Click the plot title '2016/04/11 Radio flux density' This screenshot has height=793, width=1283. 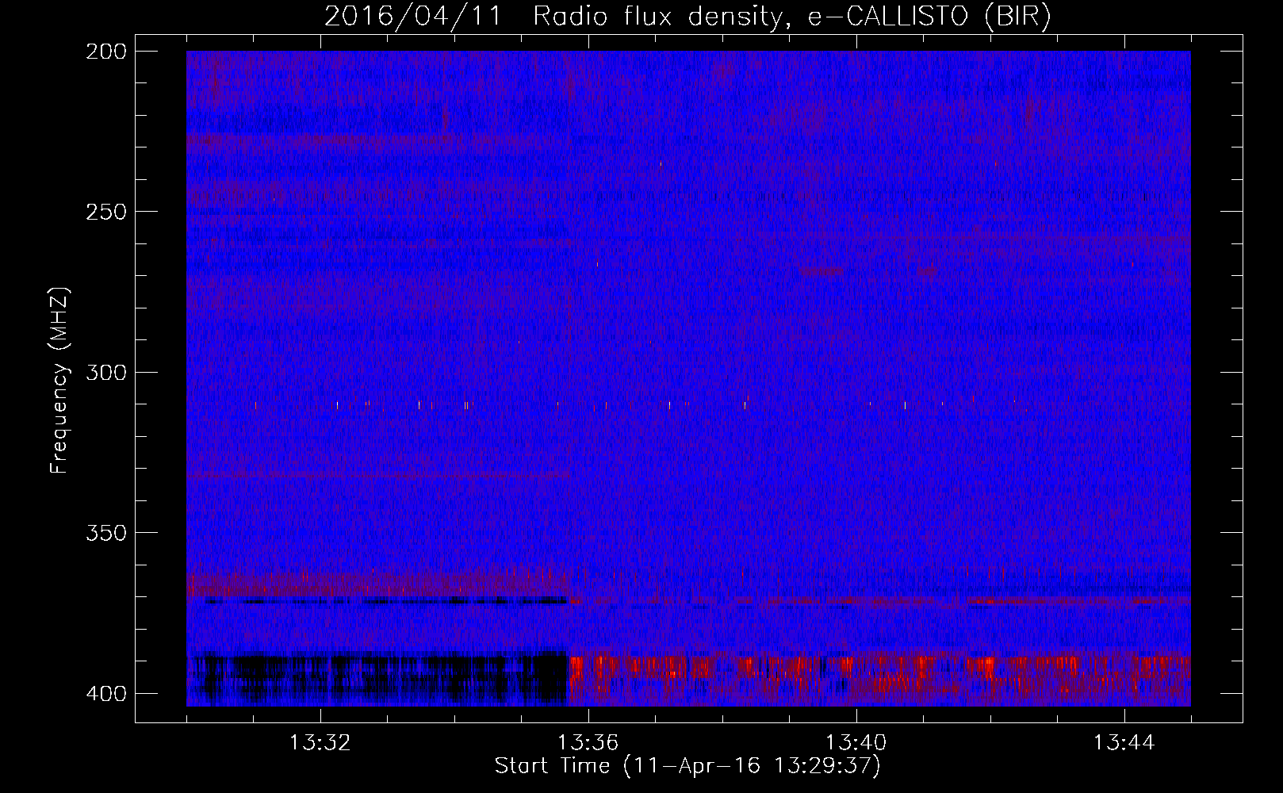[687, 17]
